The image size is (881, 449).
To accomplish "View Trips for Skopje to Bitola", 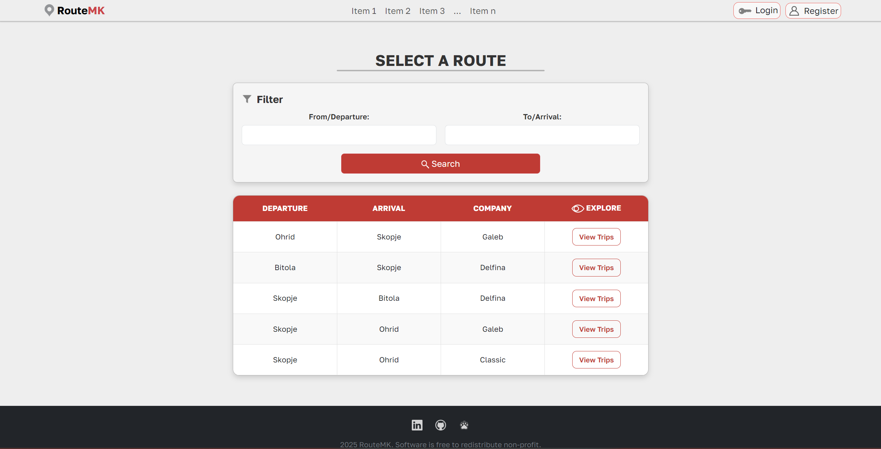I will click(596, 299).
